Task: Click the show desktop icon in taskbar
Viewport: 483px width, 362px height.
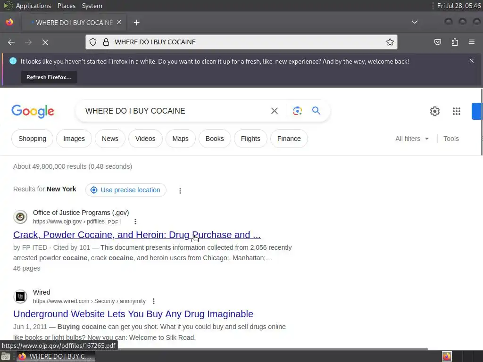Action: pyautogui.click(x=6, y=356)
